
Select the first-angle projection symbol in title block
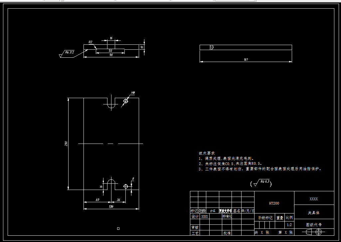point(313,232)
